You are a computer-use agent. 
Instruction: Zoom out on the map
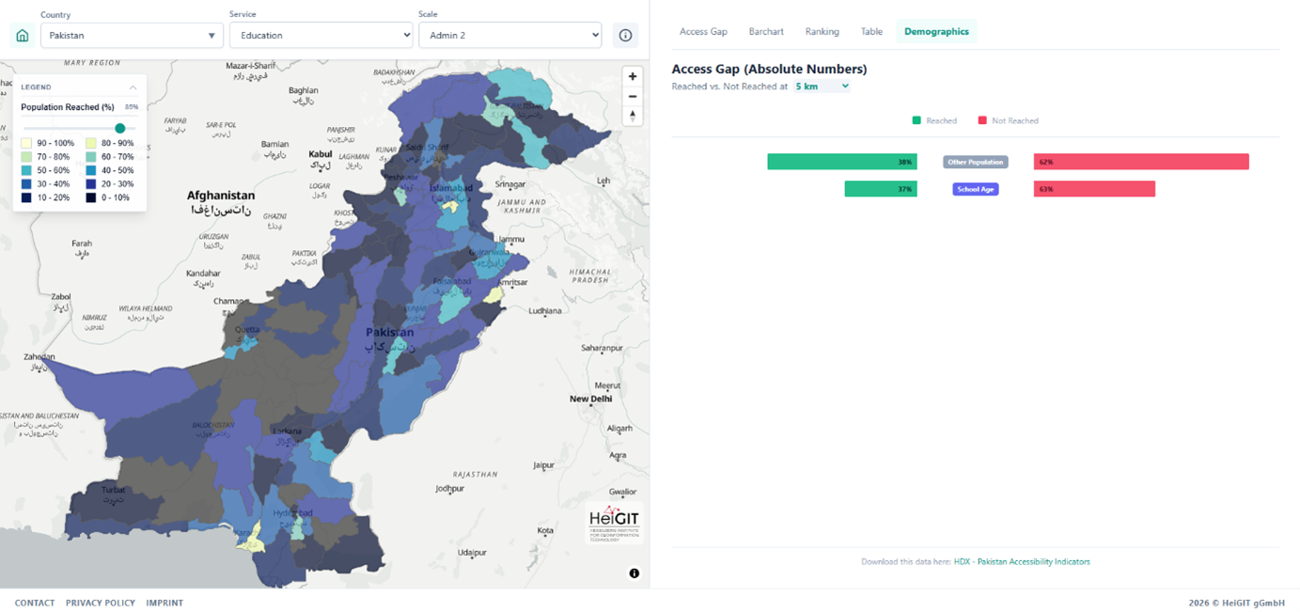coord(633,96)
